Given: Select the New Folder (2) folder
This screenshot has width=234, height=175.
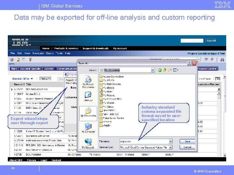Looking at the screenshot, I should coord(109,114).
